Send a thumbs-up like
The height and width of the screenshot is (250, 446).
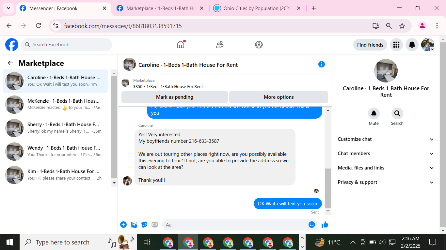click(325, 225)
